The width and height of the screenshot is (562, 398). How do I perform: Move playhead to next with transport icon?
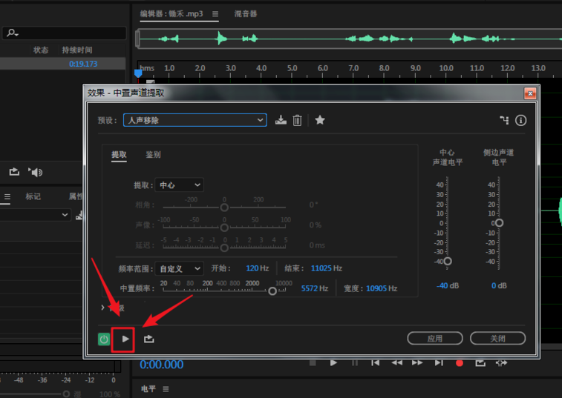click(439, 363)
